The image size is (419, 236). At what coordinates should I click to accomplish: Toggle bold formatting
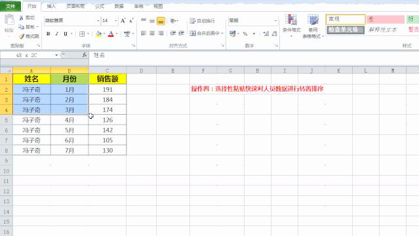[48, 34]
